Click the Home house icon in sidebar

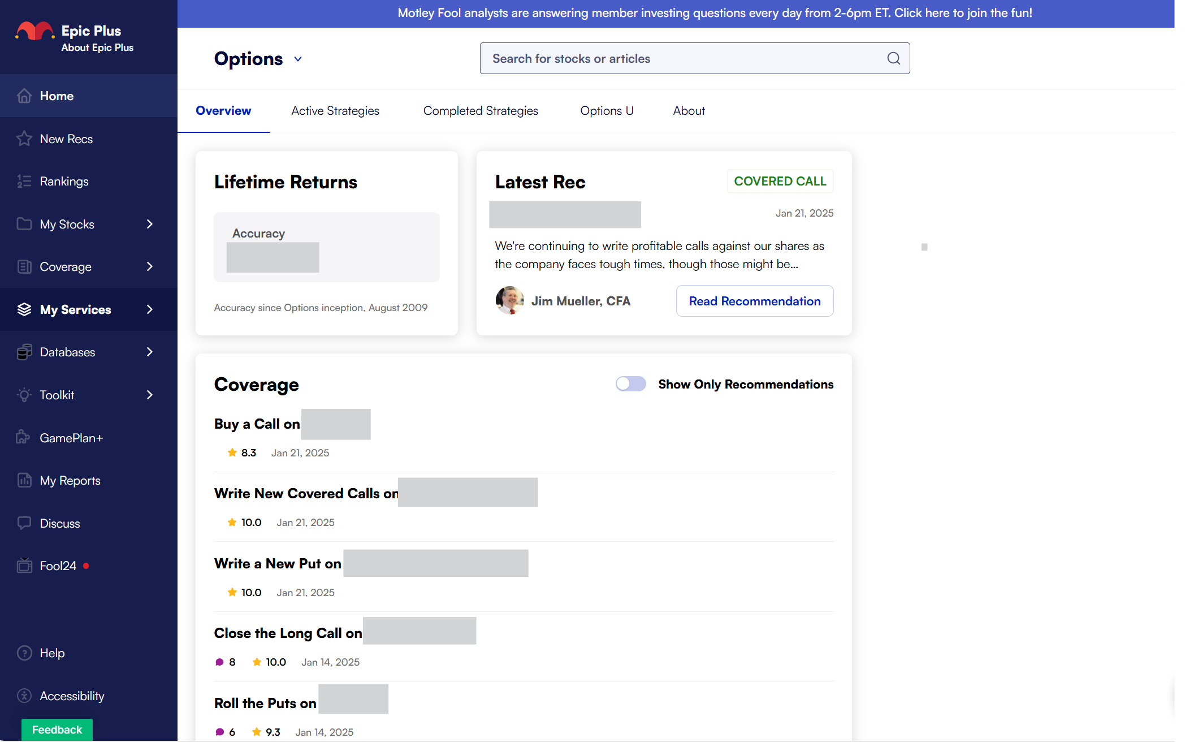pyautogui.click(x=24, y=96)
